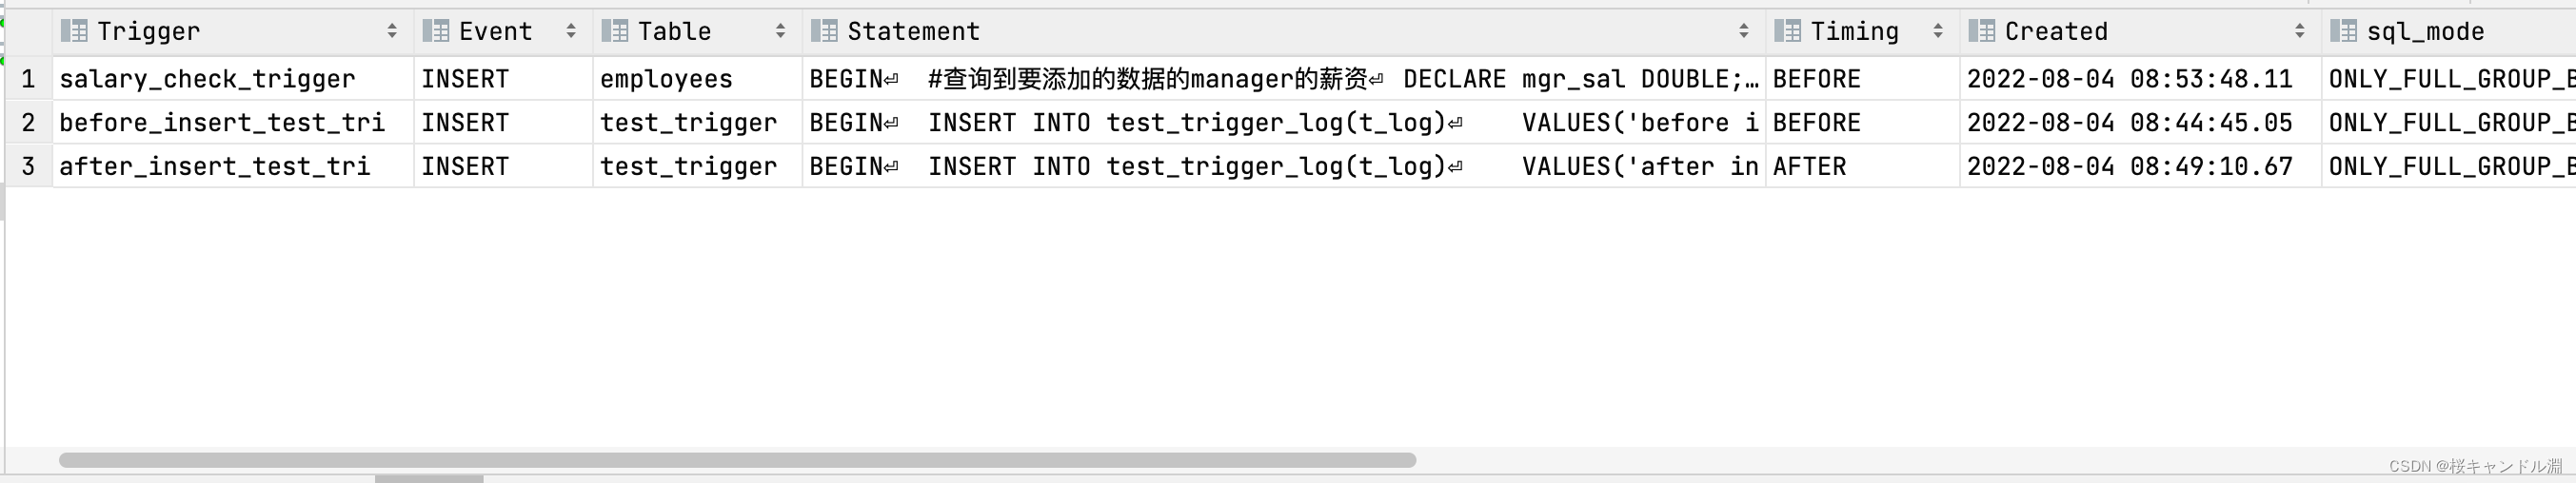The width and height of the screenshot is (2576, 483).
Task: Click the horizontal scrollbar thumb
Action: click(737, 460)
